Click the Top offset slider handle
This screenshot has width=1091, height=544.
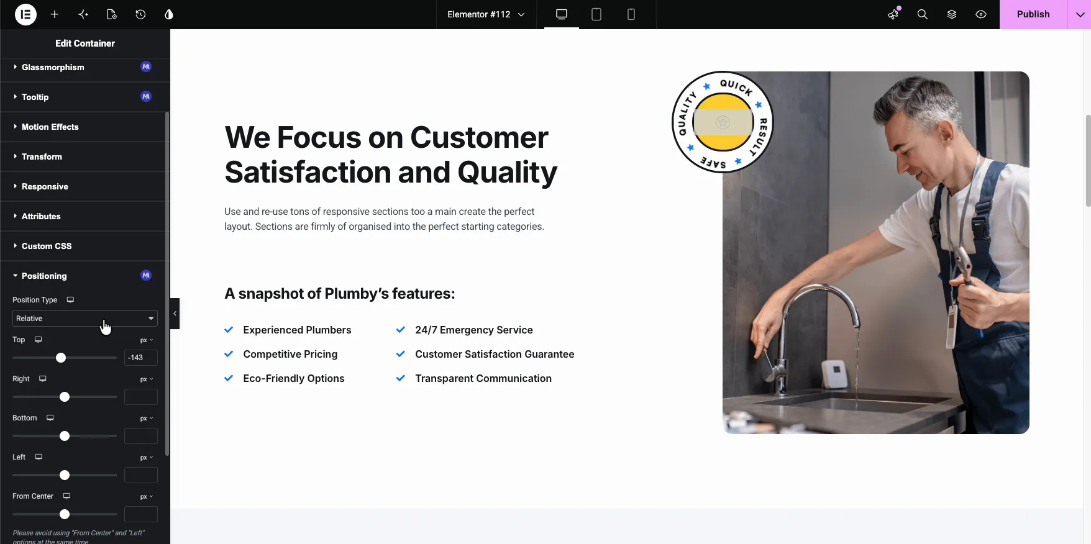click(61, 358)
